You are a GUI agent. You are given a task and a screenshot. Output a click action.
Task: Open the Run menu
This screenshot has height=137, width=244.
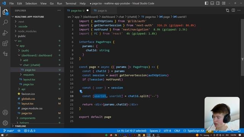[59, 3]
